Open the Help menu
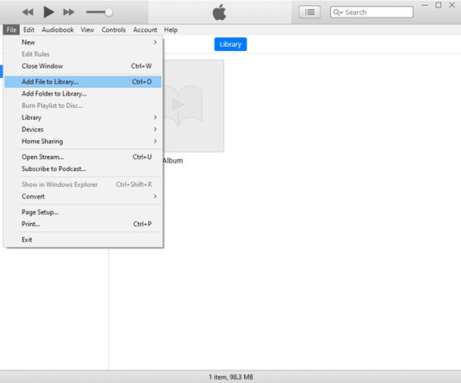 [x=171, y=29]
